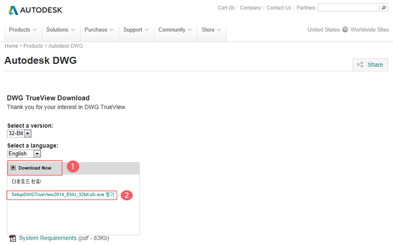
Task: Click the 'Thank you for your interest' text
Action: pyautogui.click(x=67, y=107)
